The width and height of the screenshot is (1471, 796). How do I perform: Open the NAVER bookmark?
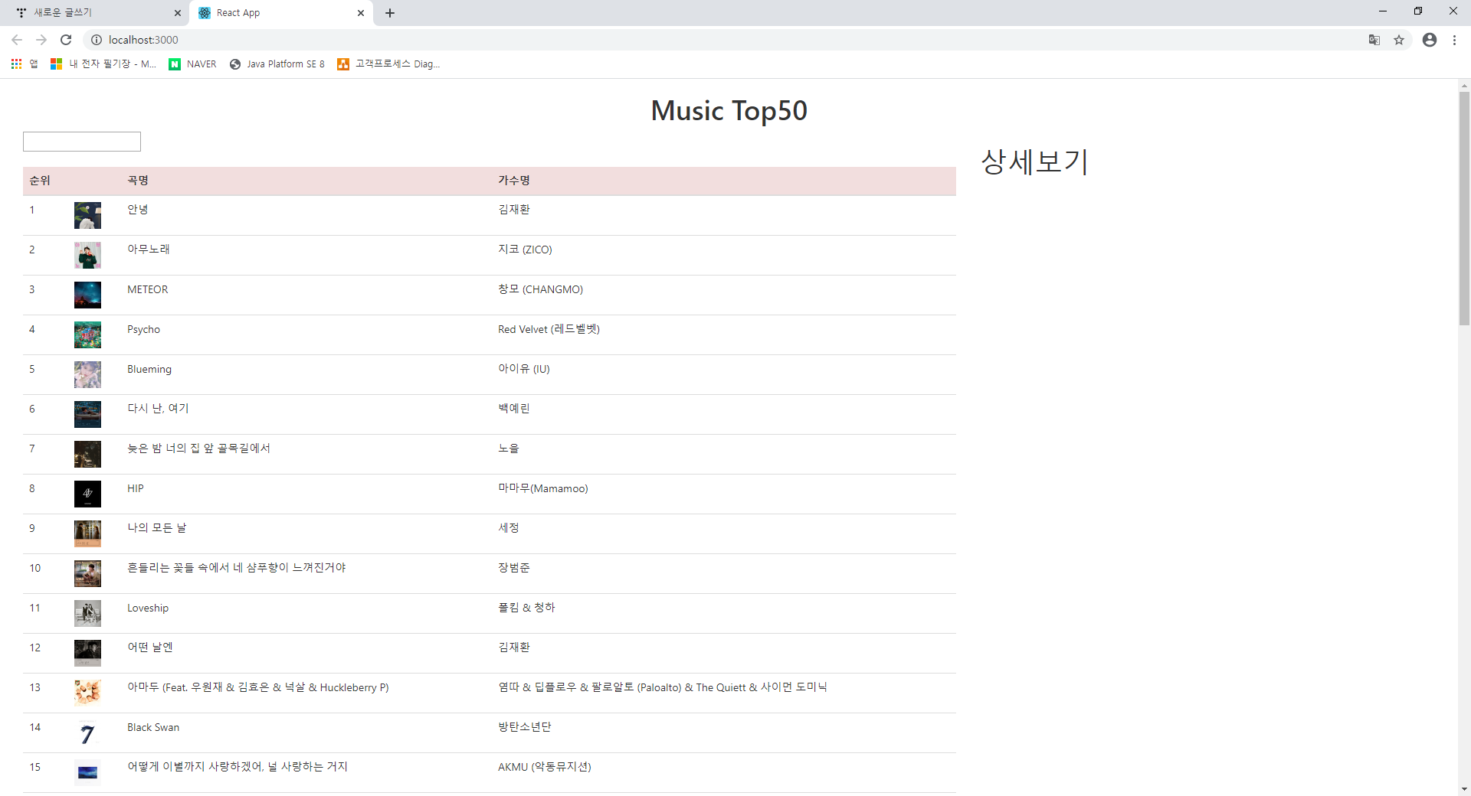[x=193, y=64]
